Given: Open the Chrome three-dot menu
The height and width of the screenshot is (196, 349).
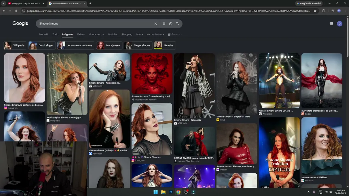Looking at the screenshot, I should (x=345, y=11).
